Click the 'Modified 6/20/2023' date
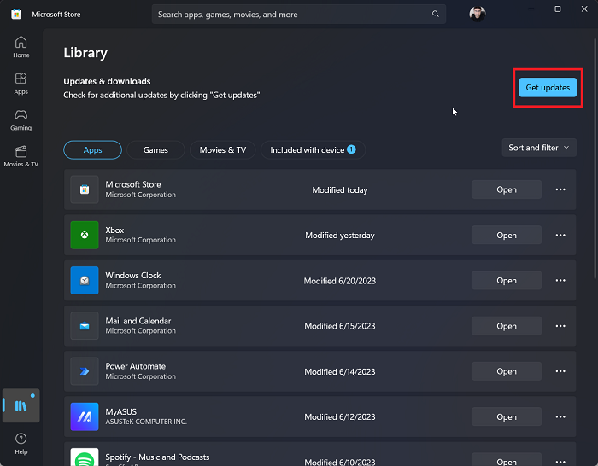Screen dimensions: 598x466 [340, 281]
